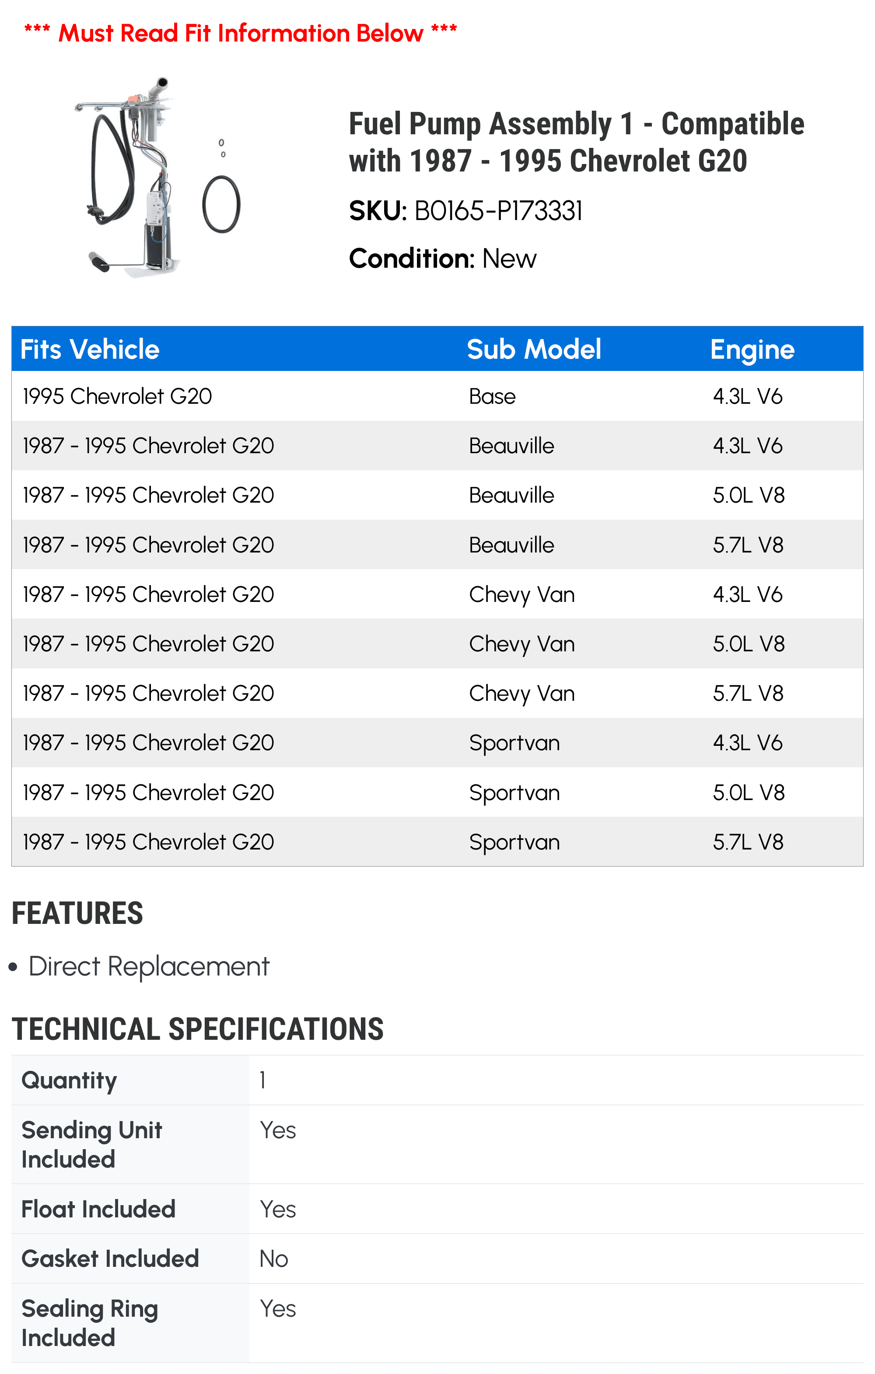Click the TECHNICAL SPECIFICATIONS heading
Image resolution: width=875 pixels, height=1374 pixels.
point(197,1029)
